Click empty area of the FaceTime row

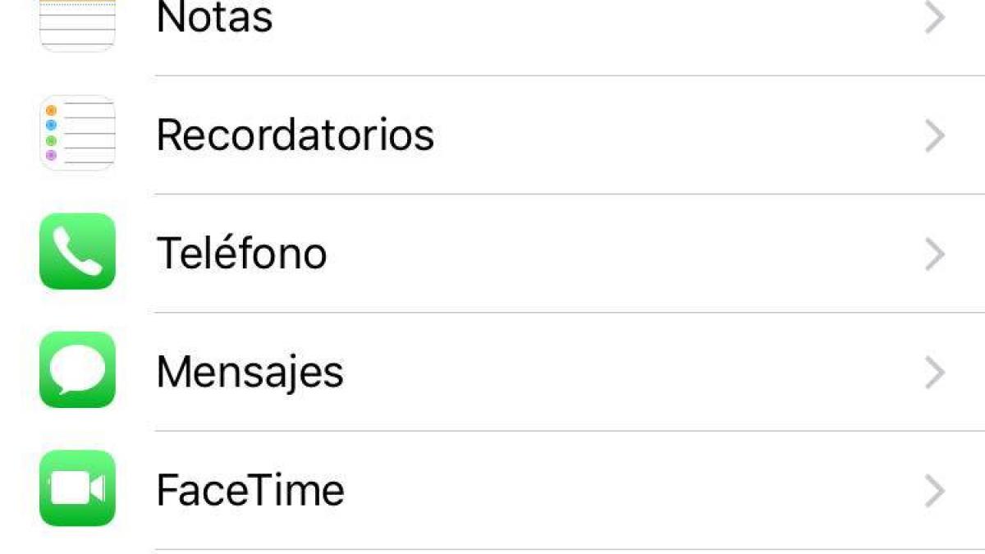click(x=632, y=490)
